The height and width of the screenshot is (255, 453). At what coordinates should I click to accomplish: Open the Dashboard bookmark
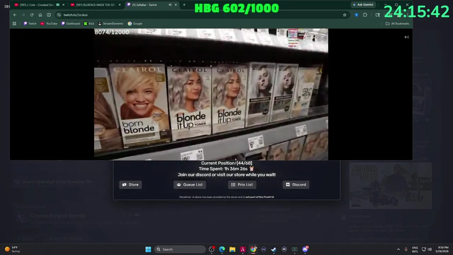(x=70, y=24)
